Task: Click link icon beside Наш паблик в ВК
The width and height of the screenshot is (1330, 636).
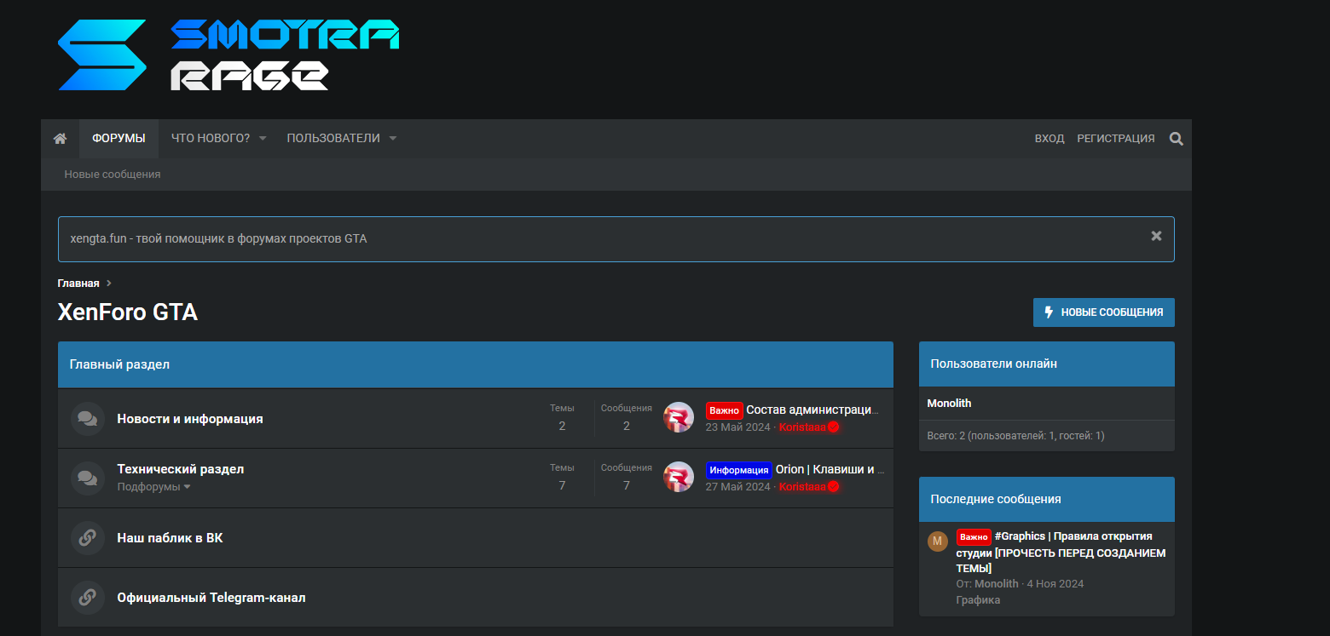Action: tap(87, 538)
